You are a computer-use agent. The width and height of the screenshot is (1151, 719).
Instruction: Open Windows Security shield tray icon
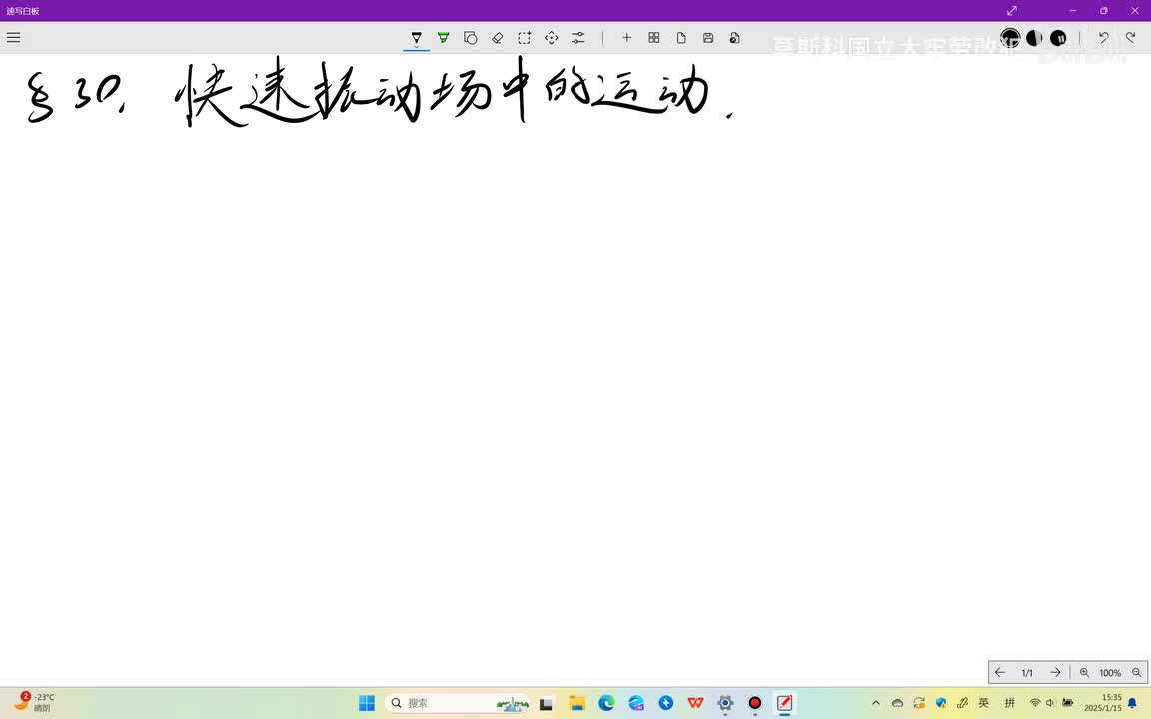(941, 703)
